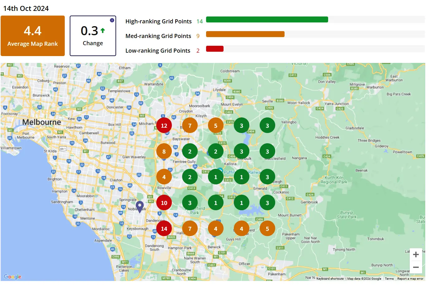This screenshot has width=429, height=285.
Task: Click the Google logo on map
Action: coord(12,277)
